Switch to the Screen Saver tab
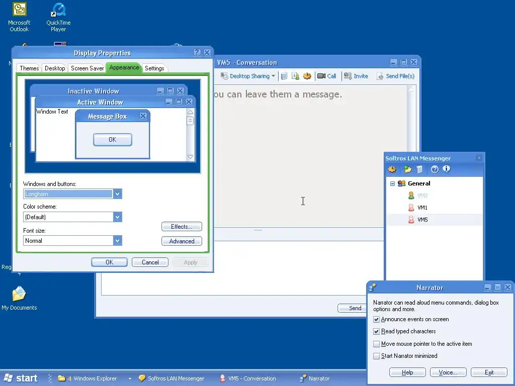This screenshot has height=386, width=515. 88,68
